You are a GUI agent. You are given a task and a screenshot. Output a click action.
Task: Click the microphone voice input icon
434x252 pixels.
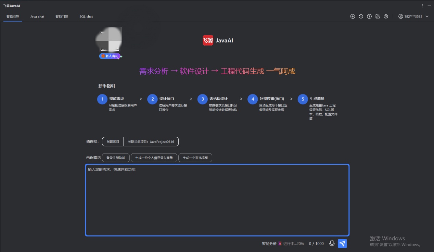coord(332,243)
